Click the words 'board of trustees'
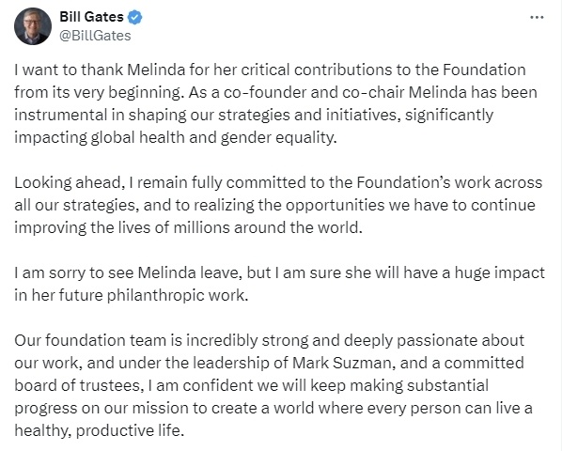 pos(77,385)
